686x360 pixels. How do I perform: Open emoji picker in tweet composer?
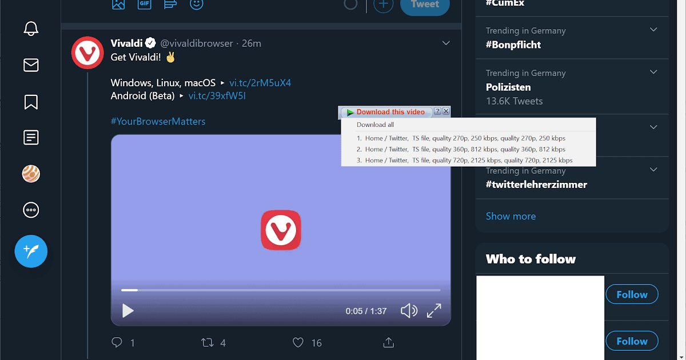(196, 4)
